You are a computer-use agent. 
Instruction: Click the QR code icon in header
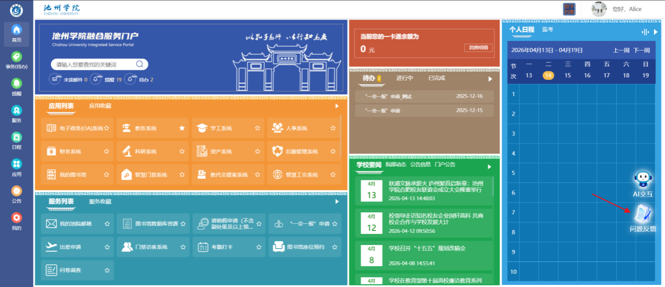(x=569, y=9)
